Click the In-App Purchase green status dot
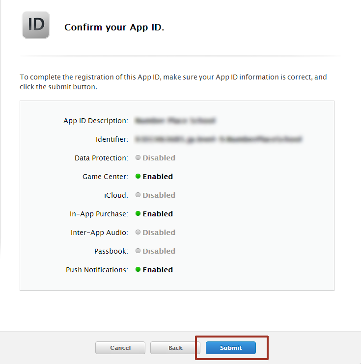 [x=138, y=213]
